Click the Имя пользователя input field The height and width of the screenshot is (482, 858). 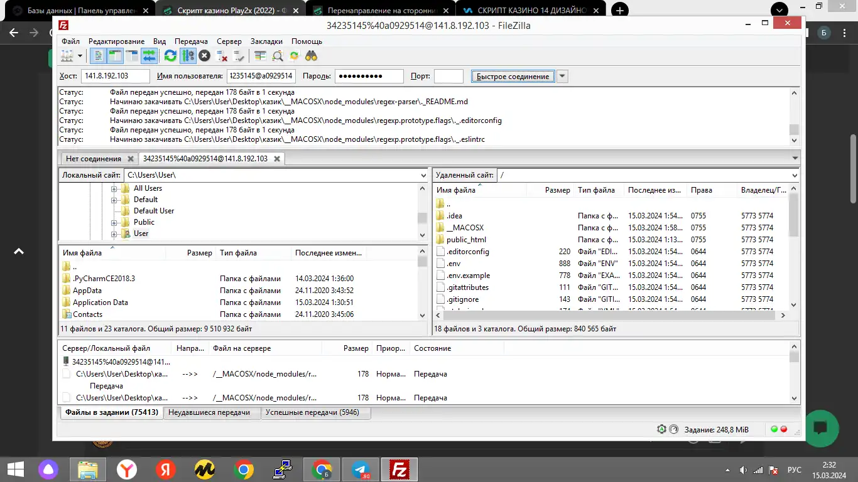tap(261, 76)
